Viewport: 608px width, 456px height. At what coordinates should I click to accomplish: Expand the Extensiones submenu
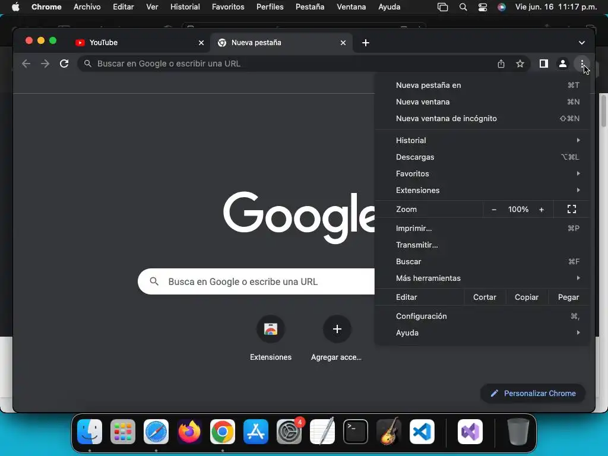click(482, 191)
